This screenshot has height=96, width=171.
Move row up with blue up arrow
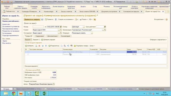(x=43, y=46)
